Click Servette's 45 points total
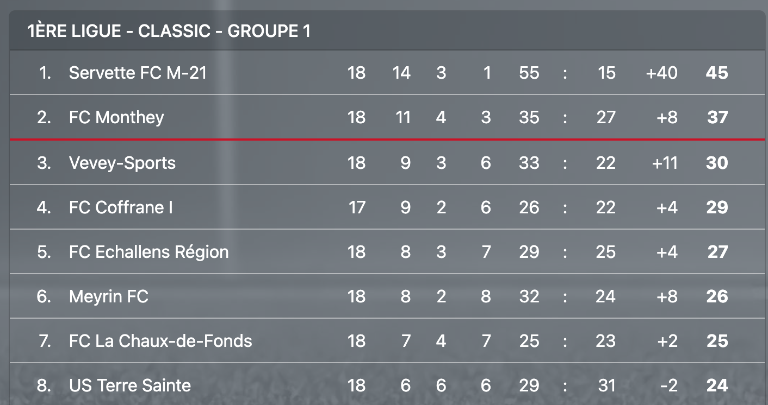This screenshot has height=405, width=768. [717, 73]
